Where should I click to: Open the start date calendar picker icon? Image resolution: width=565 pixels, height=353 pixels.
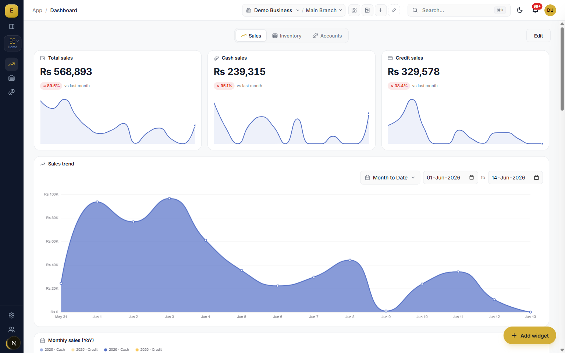(472, 178)
